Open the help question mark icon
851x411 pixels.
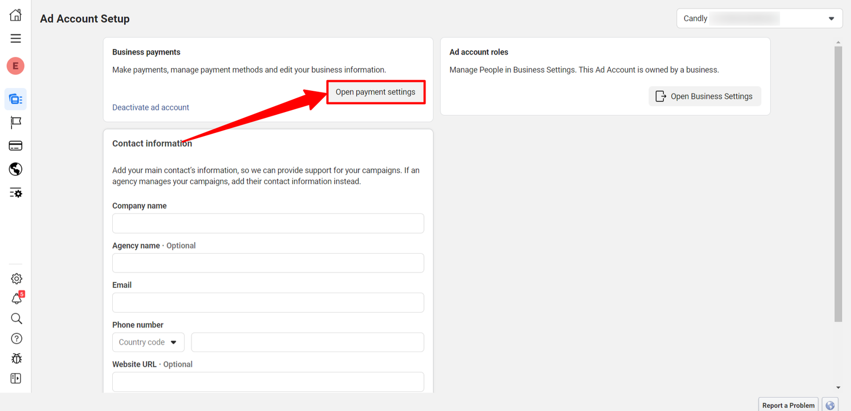[16, 339]
